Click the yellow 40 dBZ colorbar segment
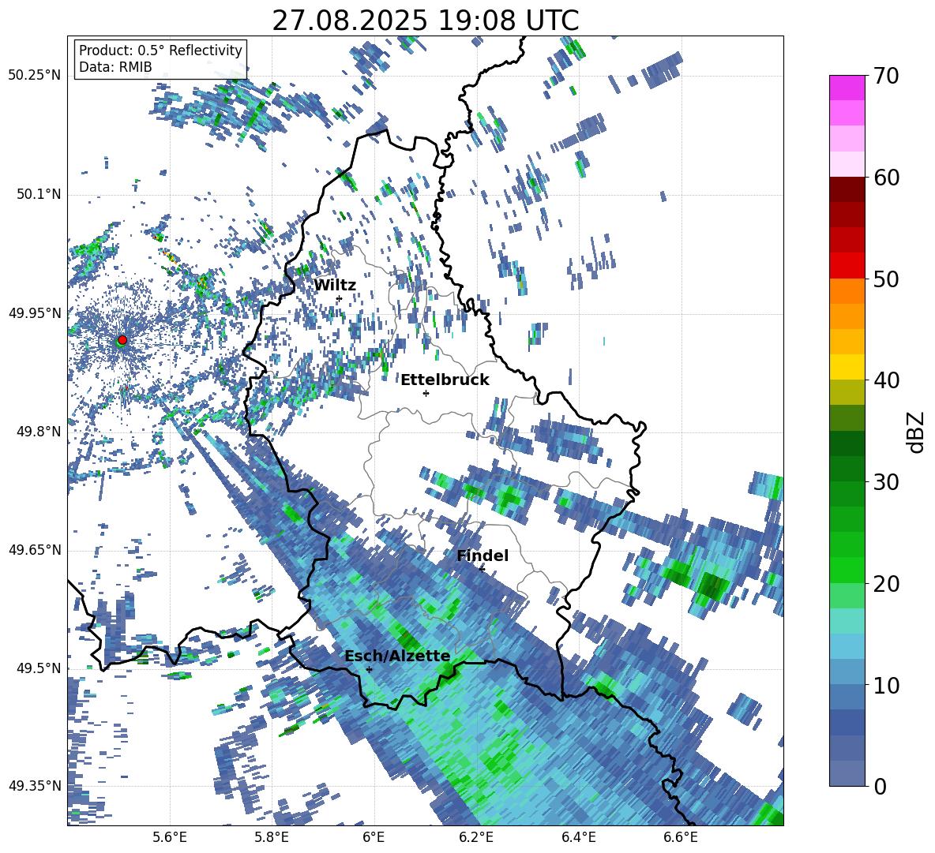 (x=847, y=367)
